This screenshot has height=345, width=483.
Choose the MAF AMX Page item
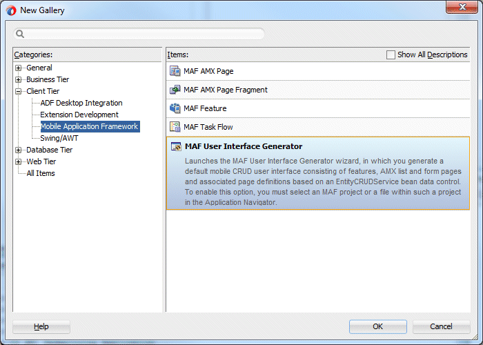(x=318, y=71)
